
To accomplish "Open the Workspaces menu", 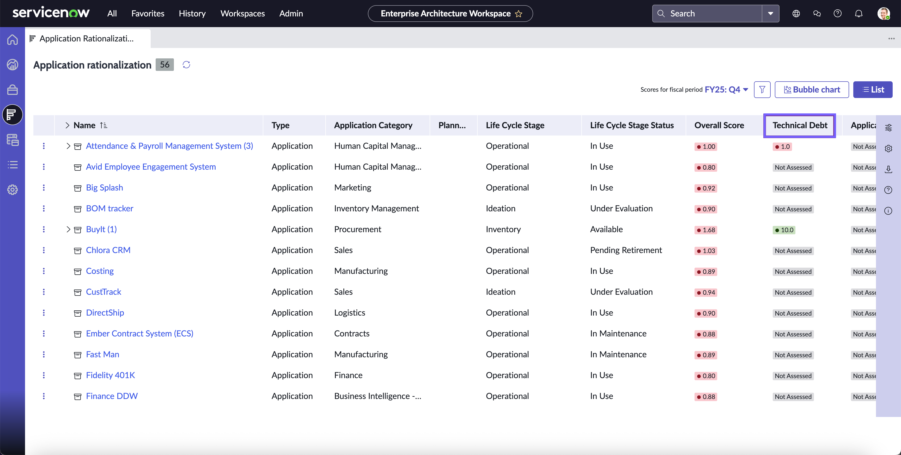I will pyautogui.click(x=243, y=14).
